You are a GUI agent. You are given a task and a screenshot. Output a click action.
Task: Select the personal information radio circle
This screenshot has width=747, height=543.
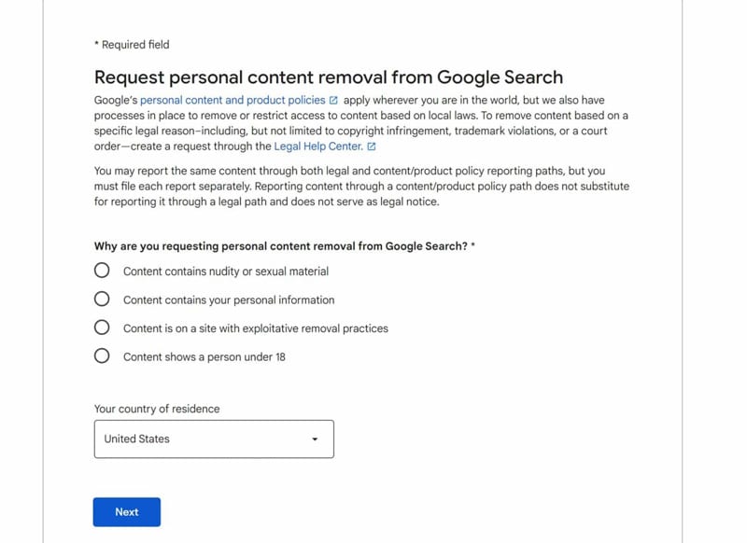102,299
